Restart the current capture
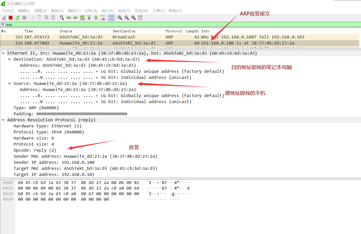361x234 pixels. point(17,17)
